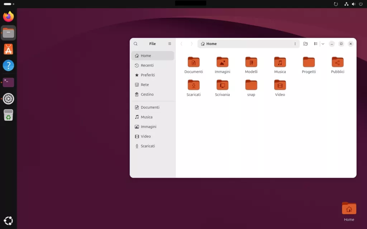Open the Musica folder icon

pos(280,62)
